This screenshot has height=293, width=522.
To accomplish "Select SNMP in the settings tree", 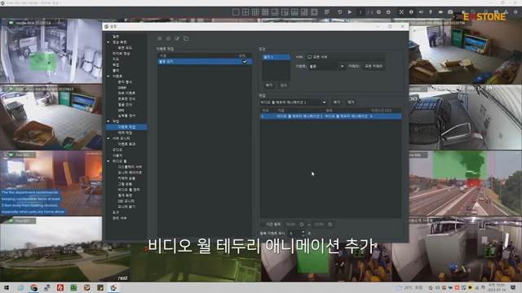I will tap(122, 88).
